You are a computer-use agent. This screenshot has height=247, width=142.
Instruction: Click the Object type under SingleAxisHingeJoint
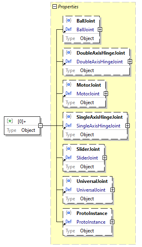(x=87, y=135)
